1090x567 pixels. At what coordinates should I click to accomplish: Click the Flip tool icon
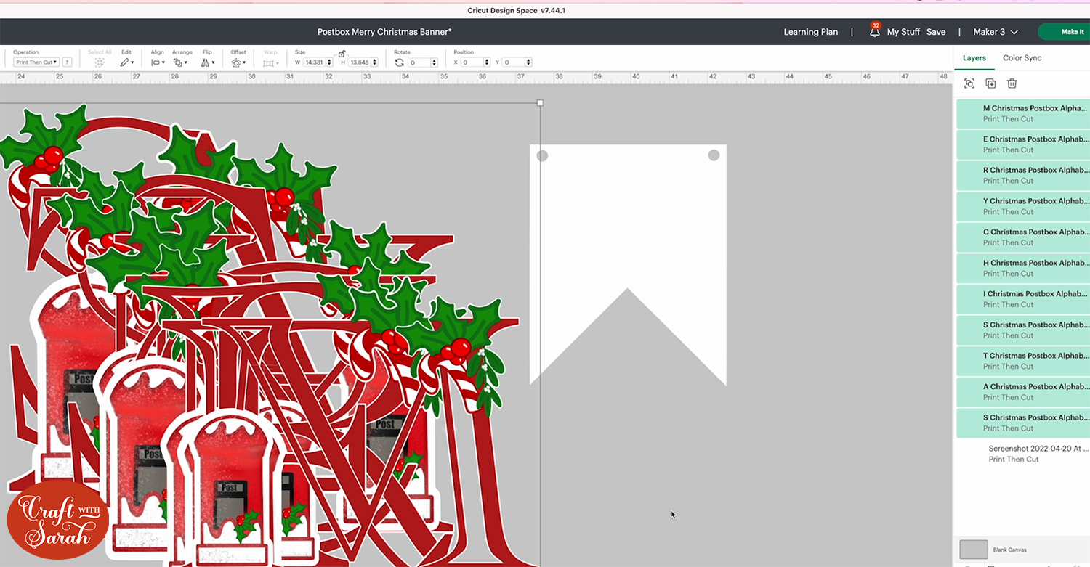[x=207, y=63]
